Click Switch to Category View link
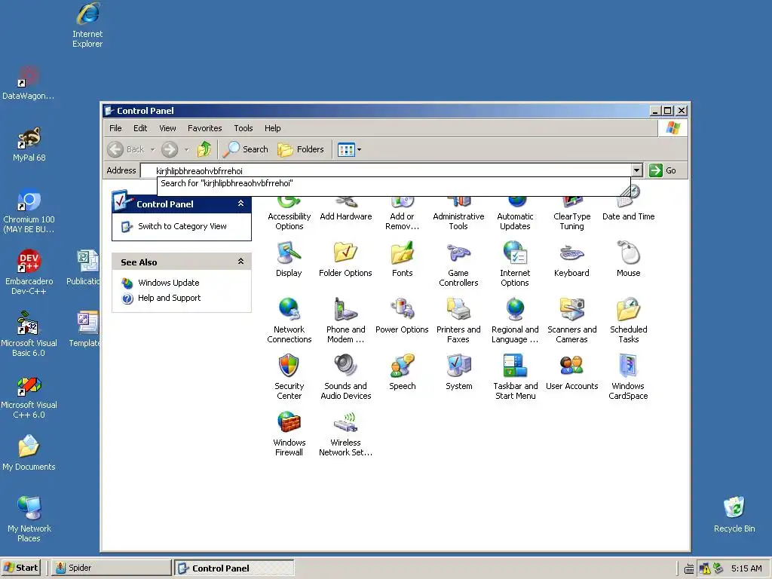The width and height of the screenshot is (772, 579). coord(182,226)
